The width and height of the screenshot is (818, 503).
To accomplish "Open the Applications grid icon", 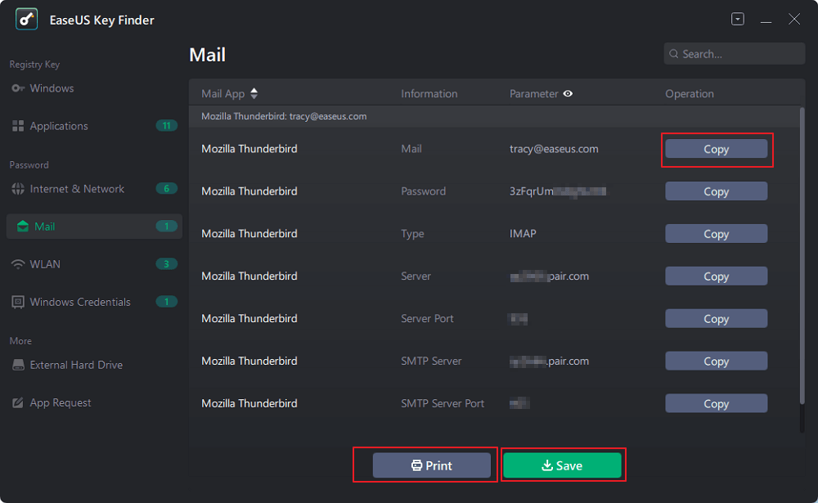I will click(18, 126).
